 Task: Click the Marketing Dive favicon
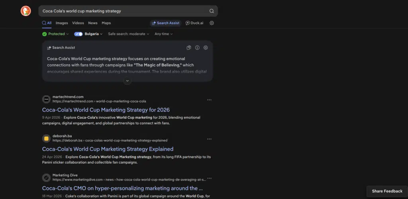pyautogui.click(x=46, y=178)
